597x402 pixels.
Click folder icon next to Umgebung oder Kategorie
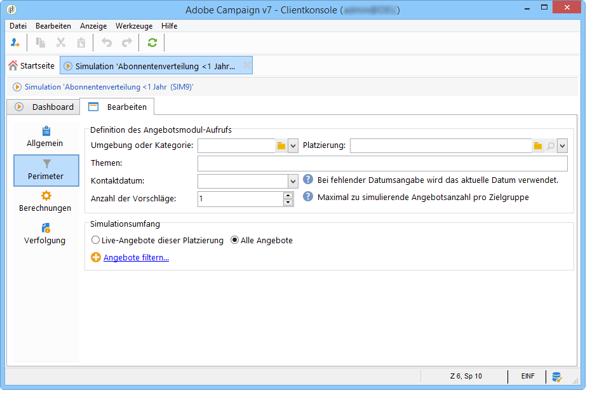pos(281,146)
